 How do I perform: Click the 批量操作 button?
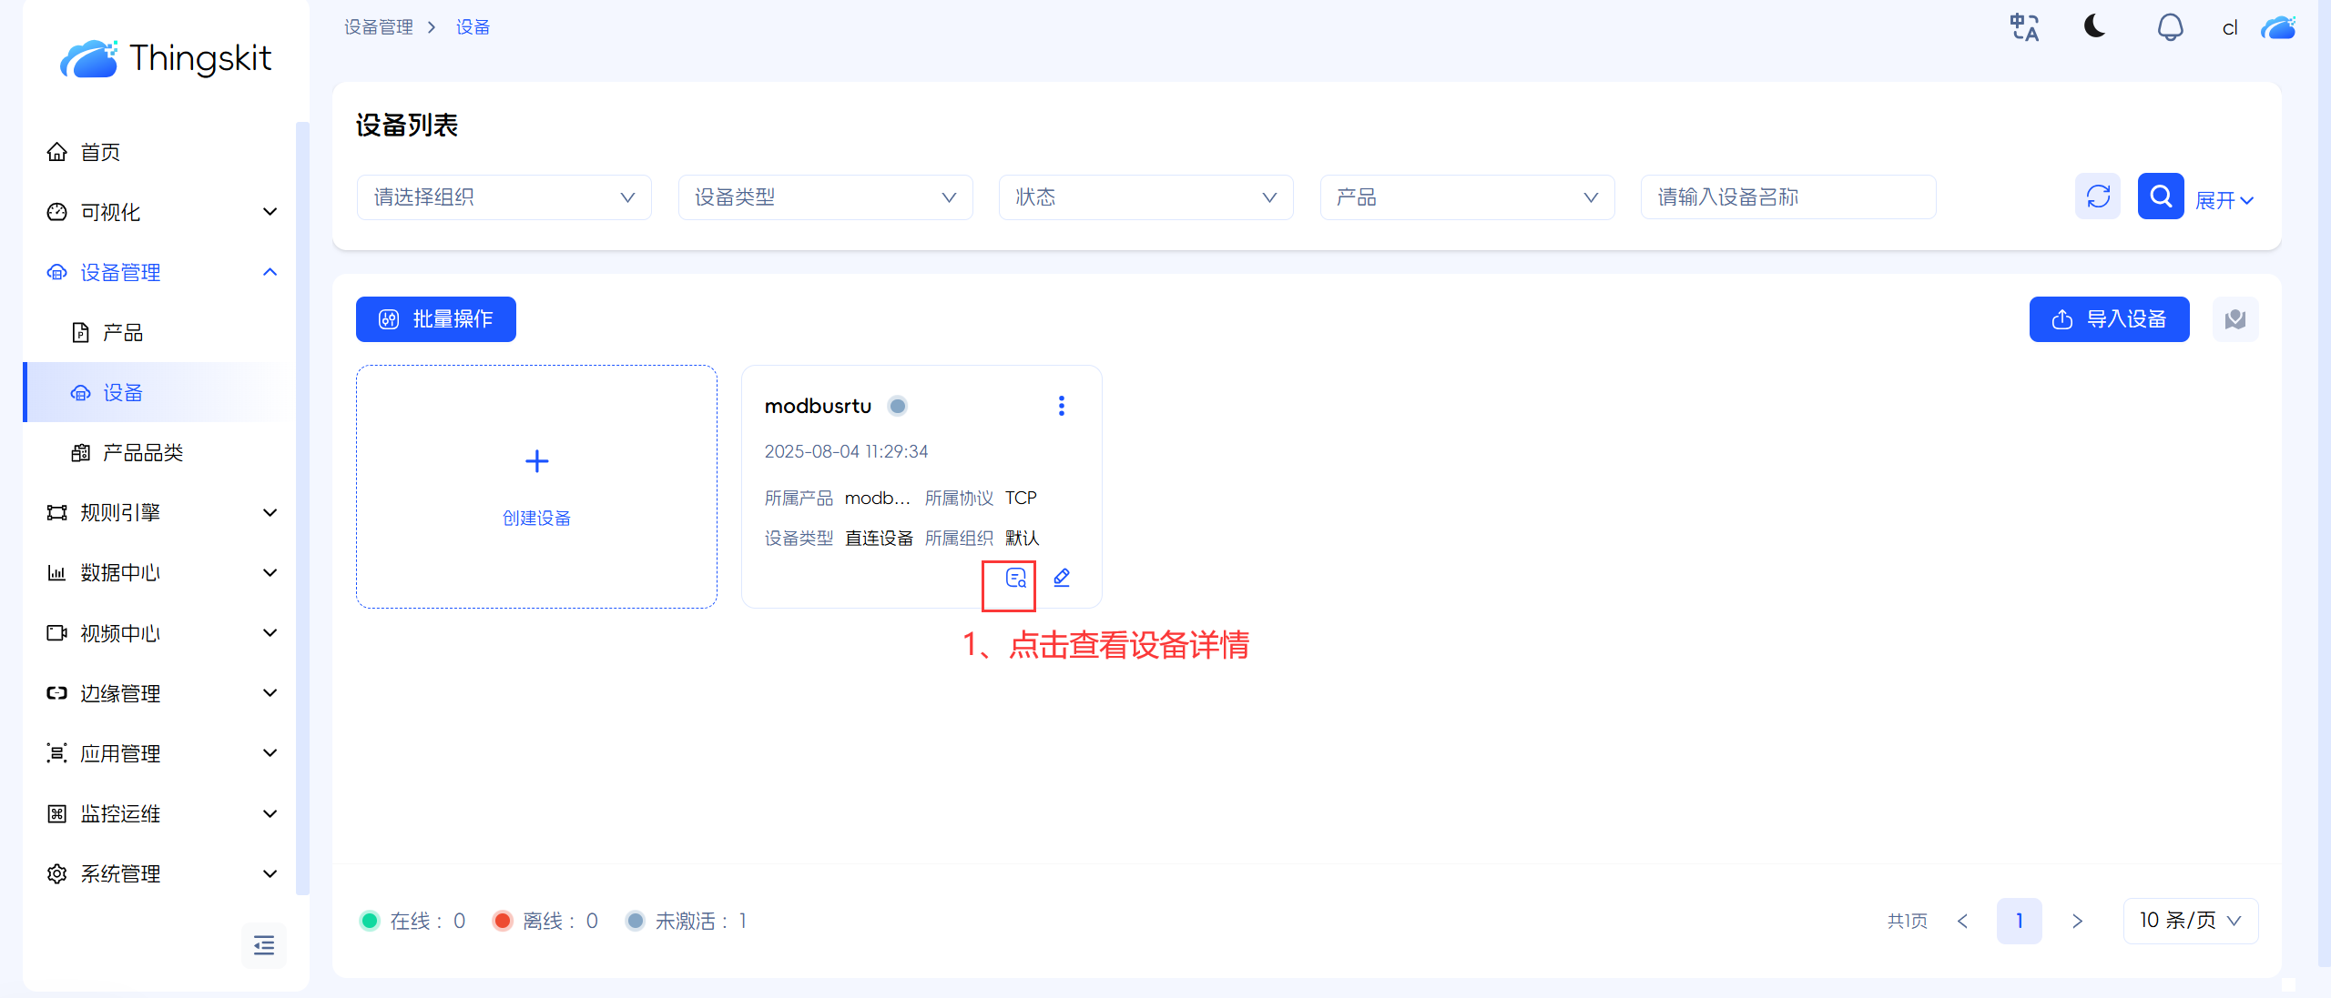[436, 319]
